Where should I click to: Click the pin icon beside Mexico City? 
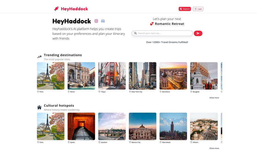(130, 142)
